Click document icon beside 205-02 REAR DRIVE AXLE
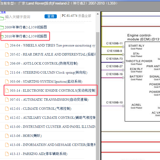 7,54
